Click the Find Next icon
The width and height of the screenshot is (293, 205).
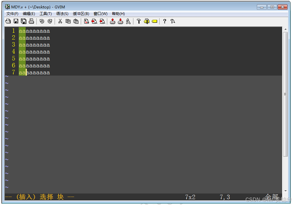coord(94,21)
